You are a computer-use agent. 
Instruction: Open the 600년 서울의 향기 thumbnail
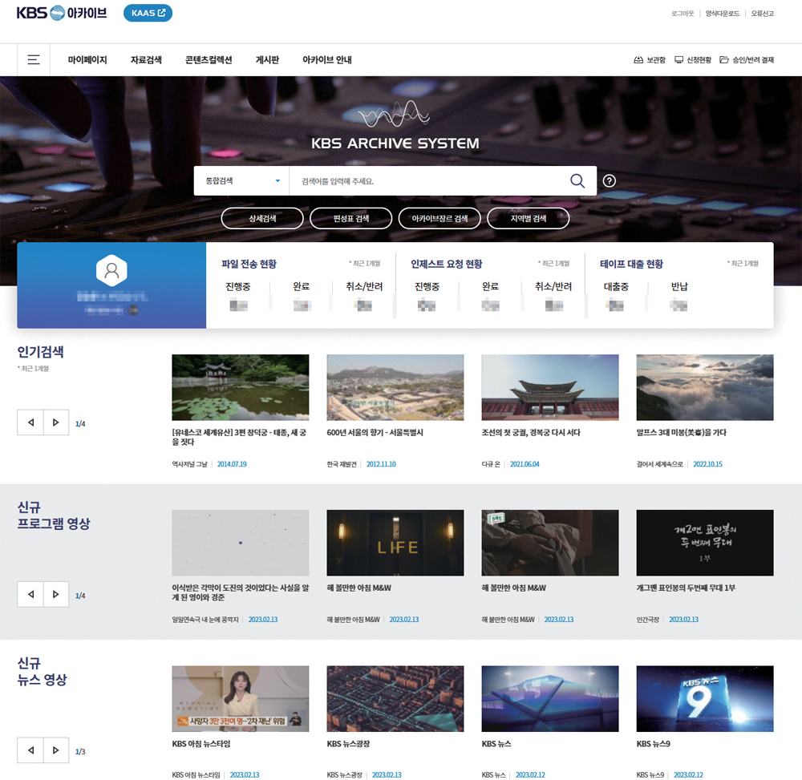395,387
